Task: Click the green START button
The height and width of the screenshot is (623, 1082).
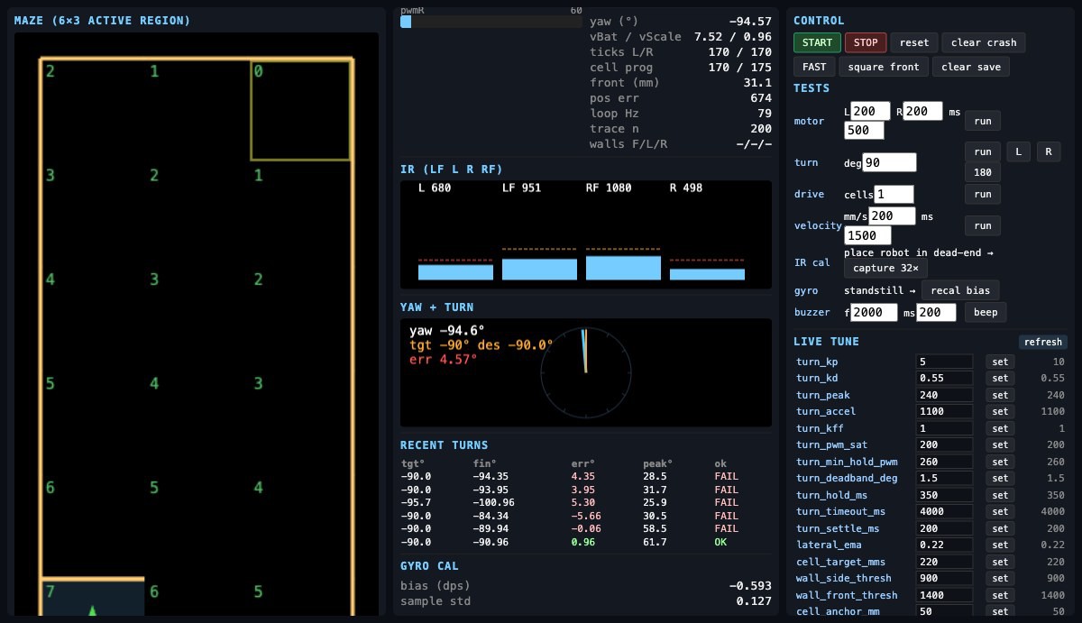Action: click(x=817, y=42)
